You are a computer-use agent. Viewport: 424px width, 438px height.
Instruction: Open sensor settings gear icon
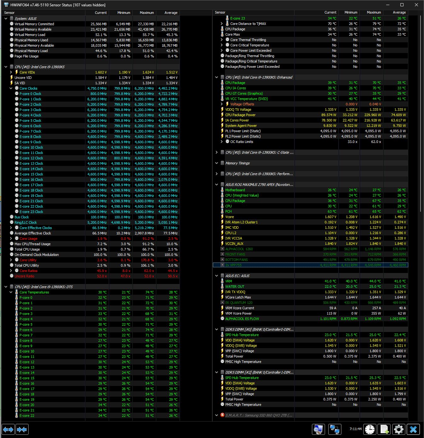[x=399, y=429]
